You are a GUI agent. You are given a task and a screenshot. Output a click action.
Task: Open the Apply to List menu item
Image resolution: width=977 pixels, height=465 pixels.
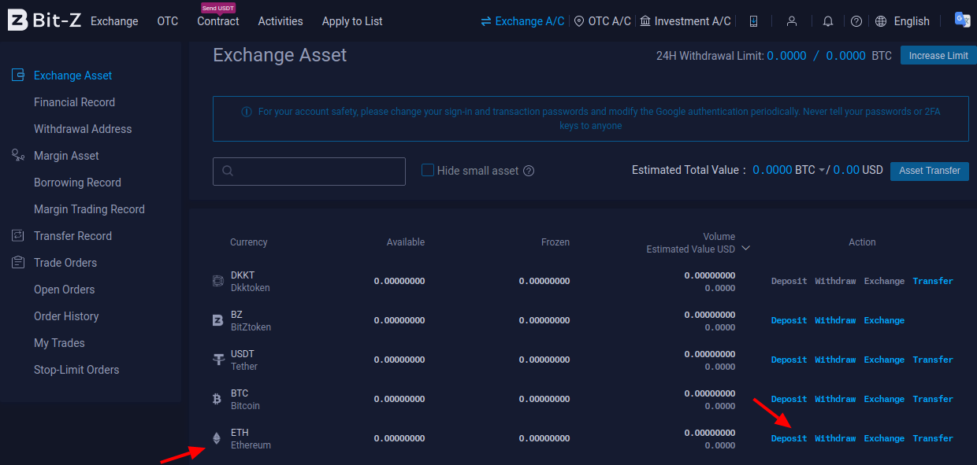click(352, 21)
